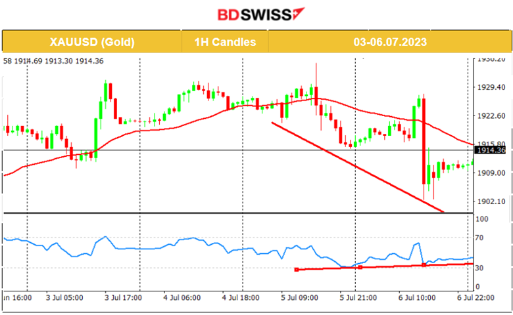Click the RSI 100 scale label
513x315 pixels.
click(x=481, y=219)
